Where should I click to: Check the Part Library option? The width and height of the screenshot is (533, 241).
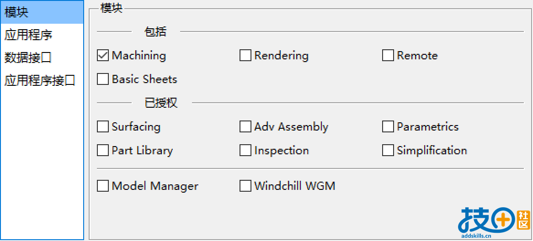[103, 150]
